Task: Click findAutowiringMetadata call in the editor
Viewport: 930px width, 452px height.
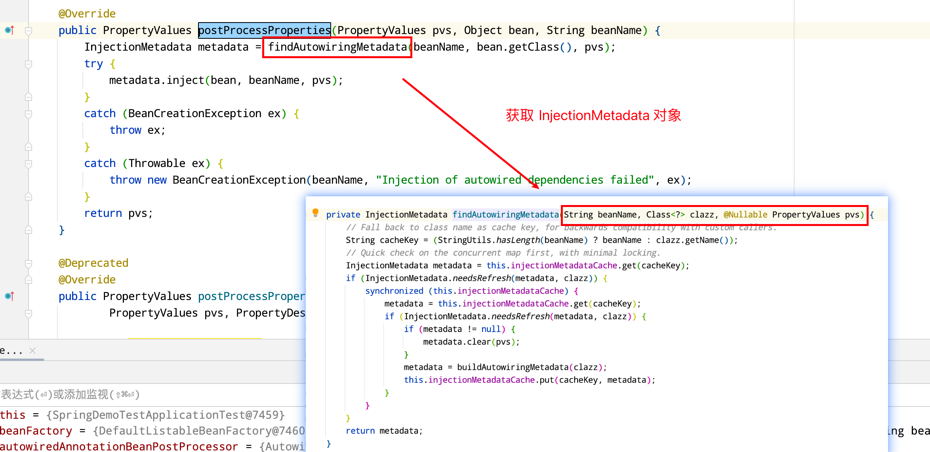Action: (x=337, y=47)
